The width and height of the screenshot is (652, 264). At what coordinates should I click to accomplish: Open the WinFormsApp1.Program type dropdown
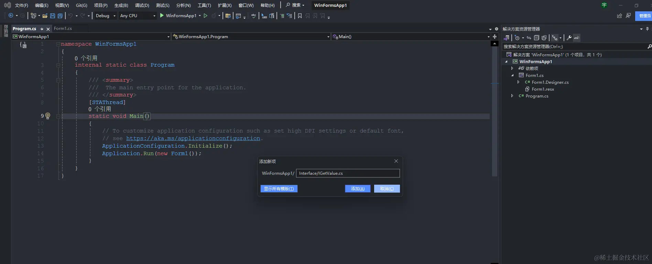coord(251,37)
